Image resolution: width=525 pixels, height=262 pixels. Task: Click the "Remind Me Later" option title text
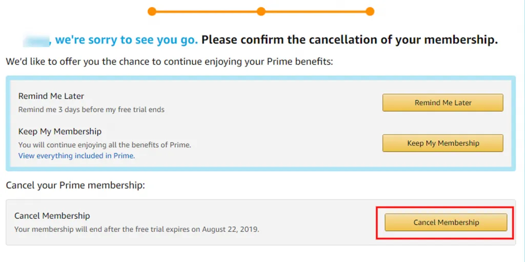pyautogui.click(x=51, y=96)
